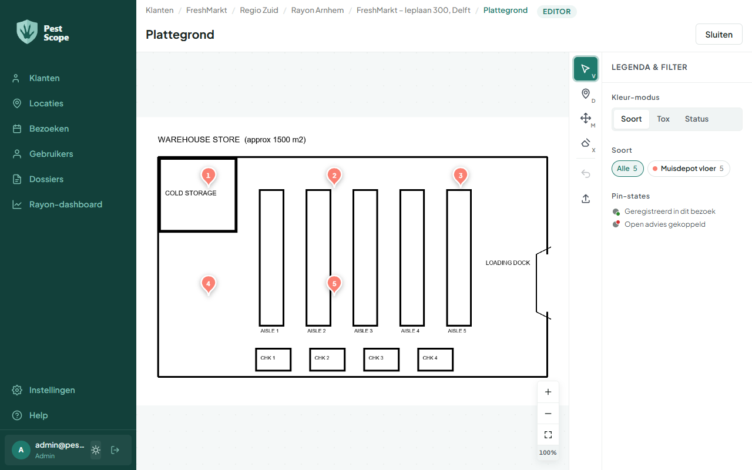
Task: Select pin 4 on the floor plan
Action: click(x=208, y=285)
